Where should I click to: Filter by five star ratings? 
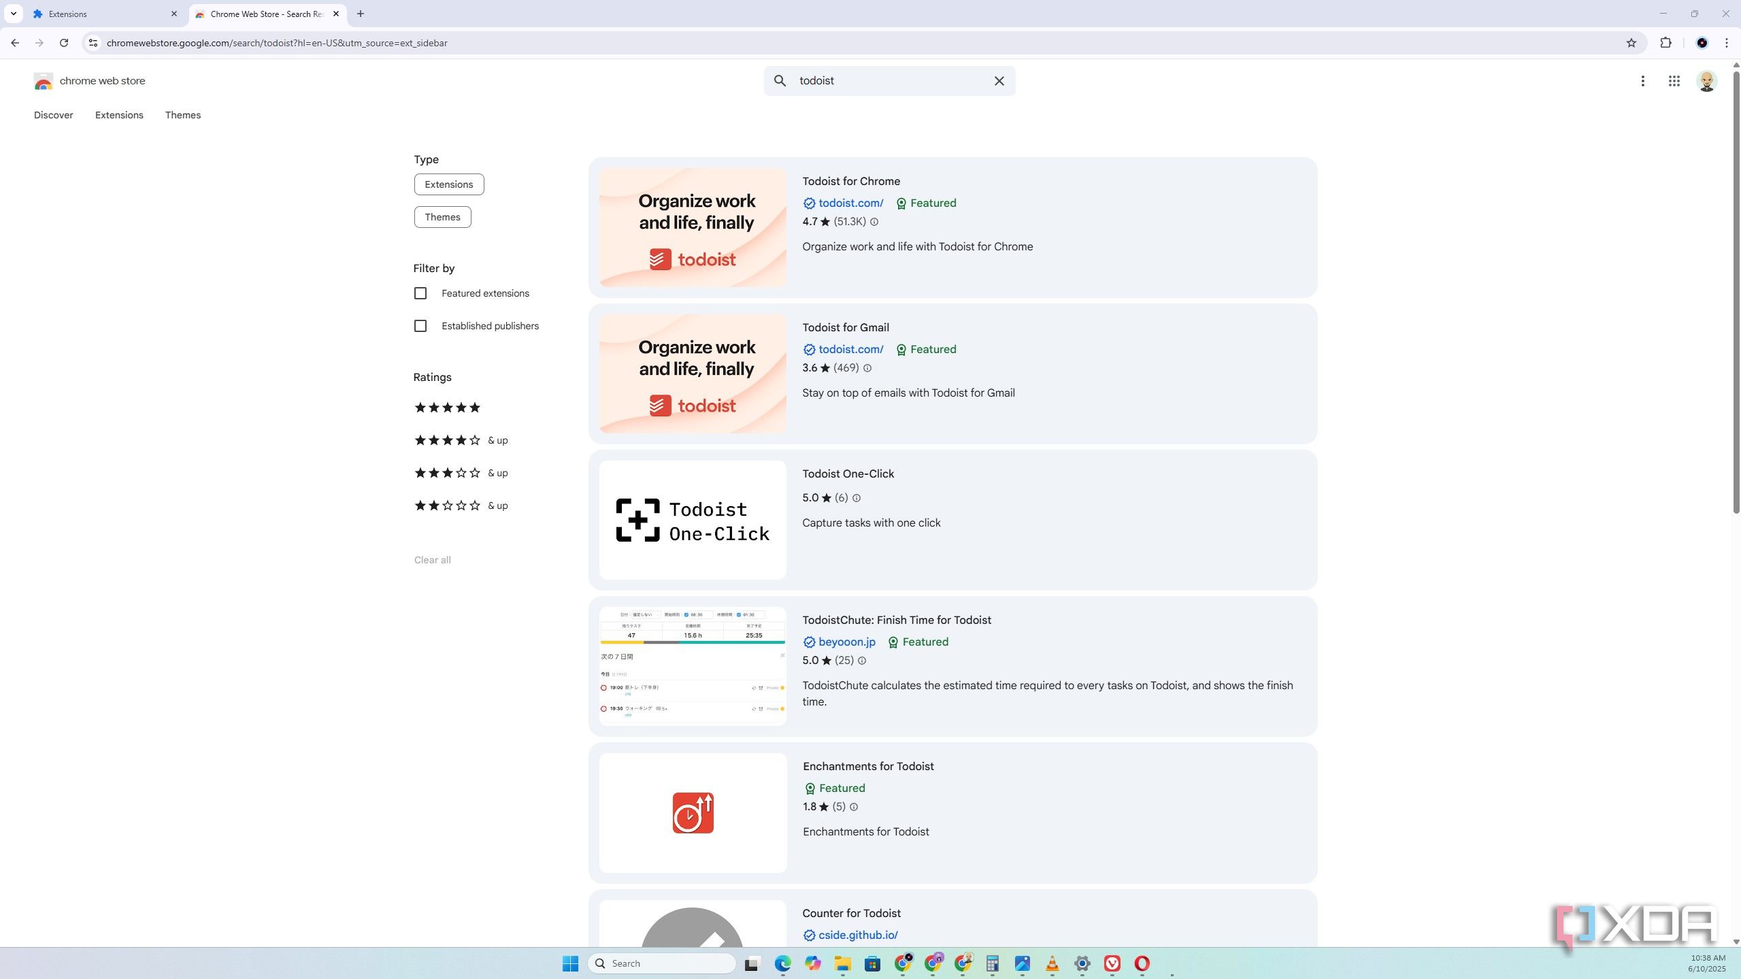(447, 408)
